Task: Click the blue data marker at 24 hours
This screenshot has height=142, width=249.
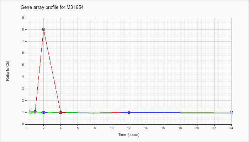Action: (231, 112)
